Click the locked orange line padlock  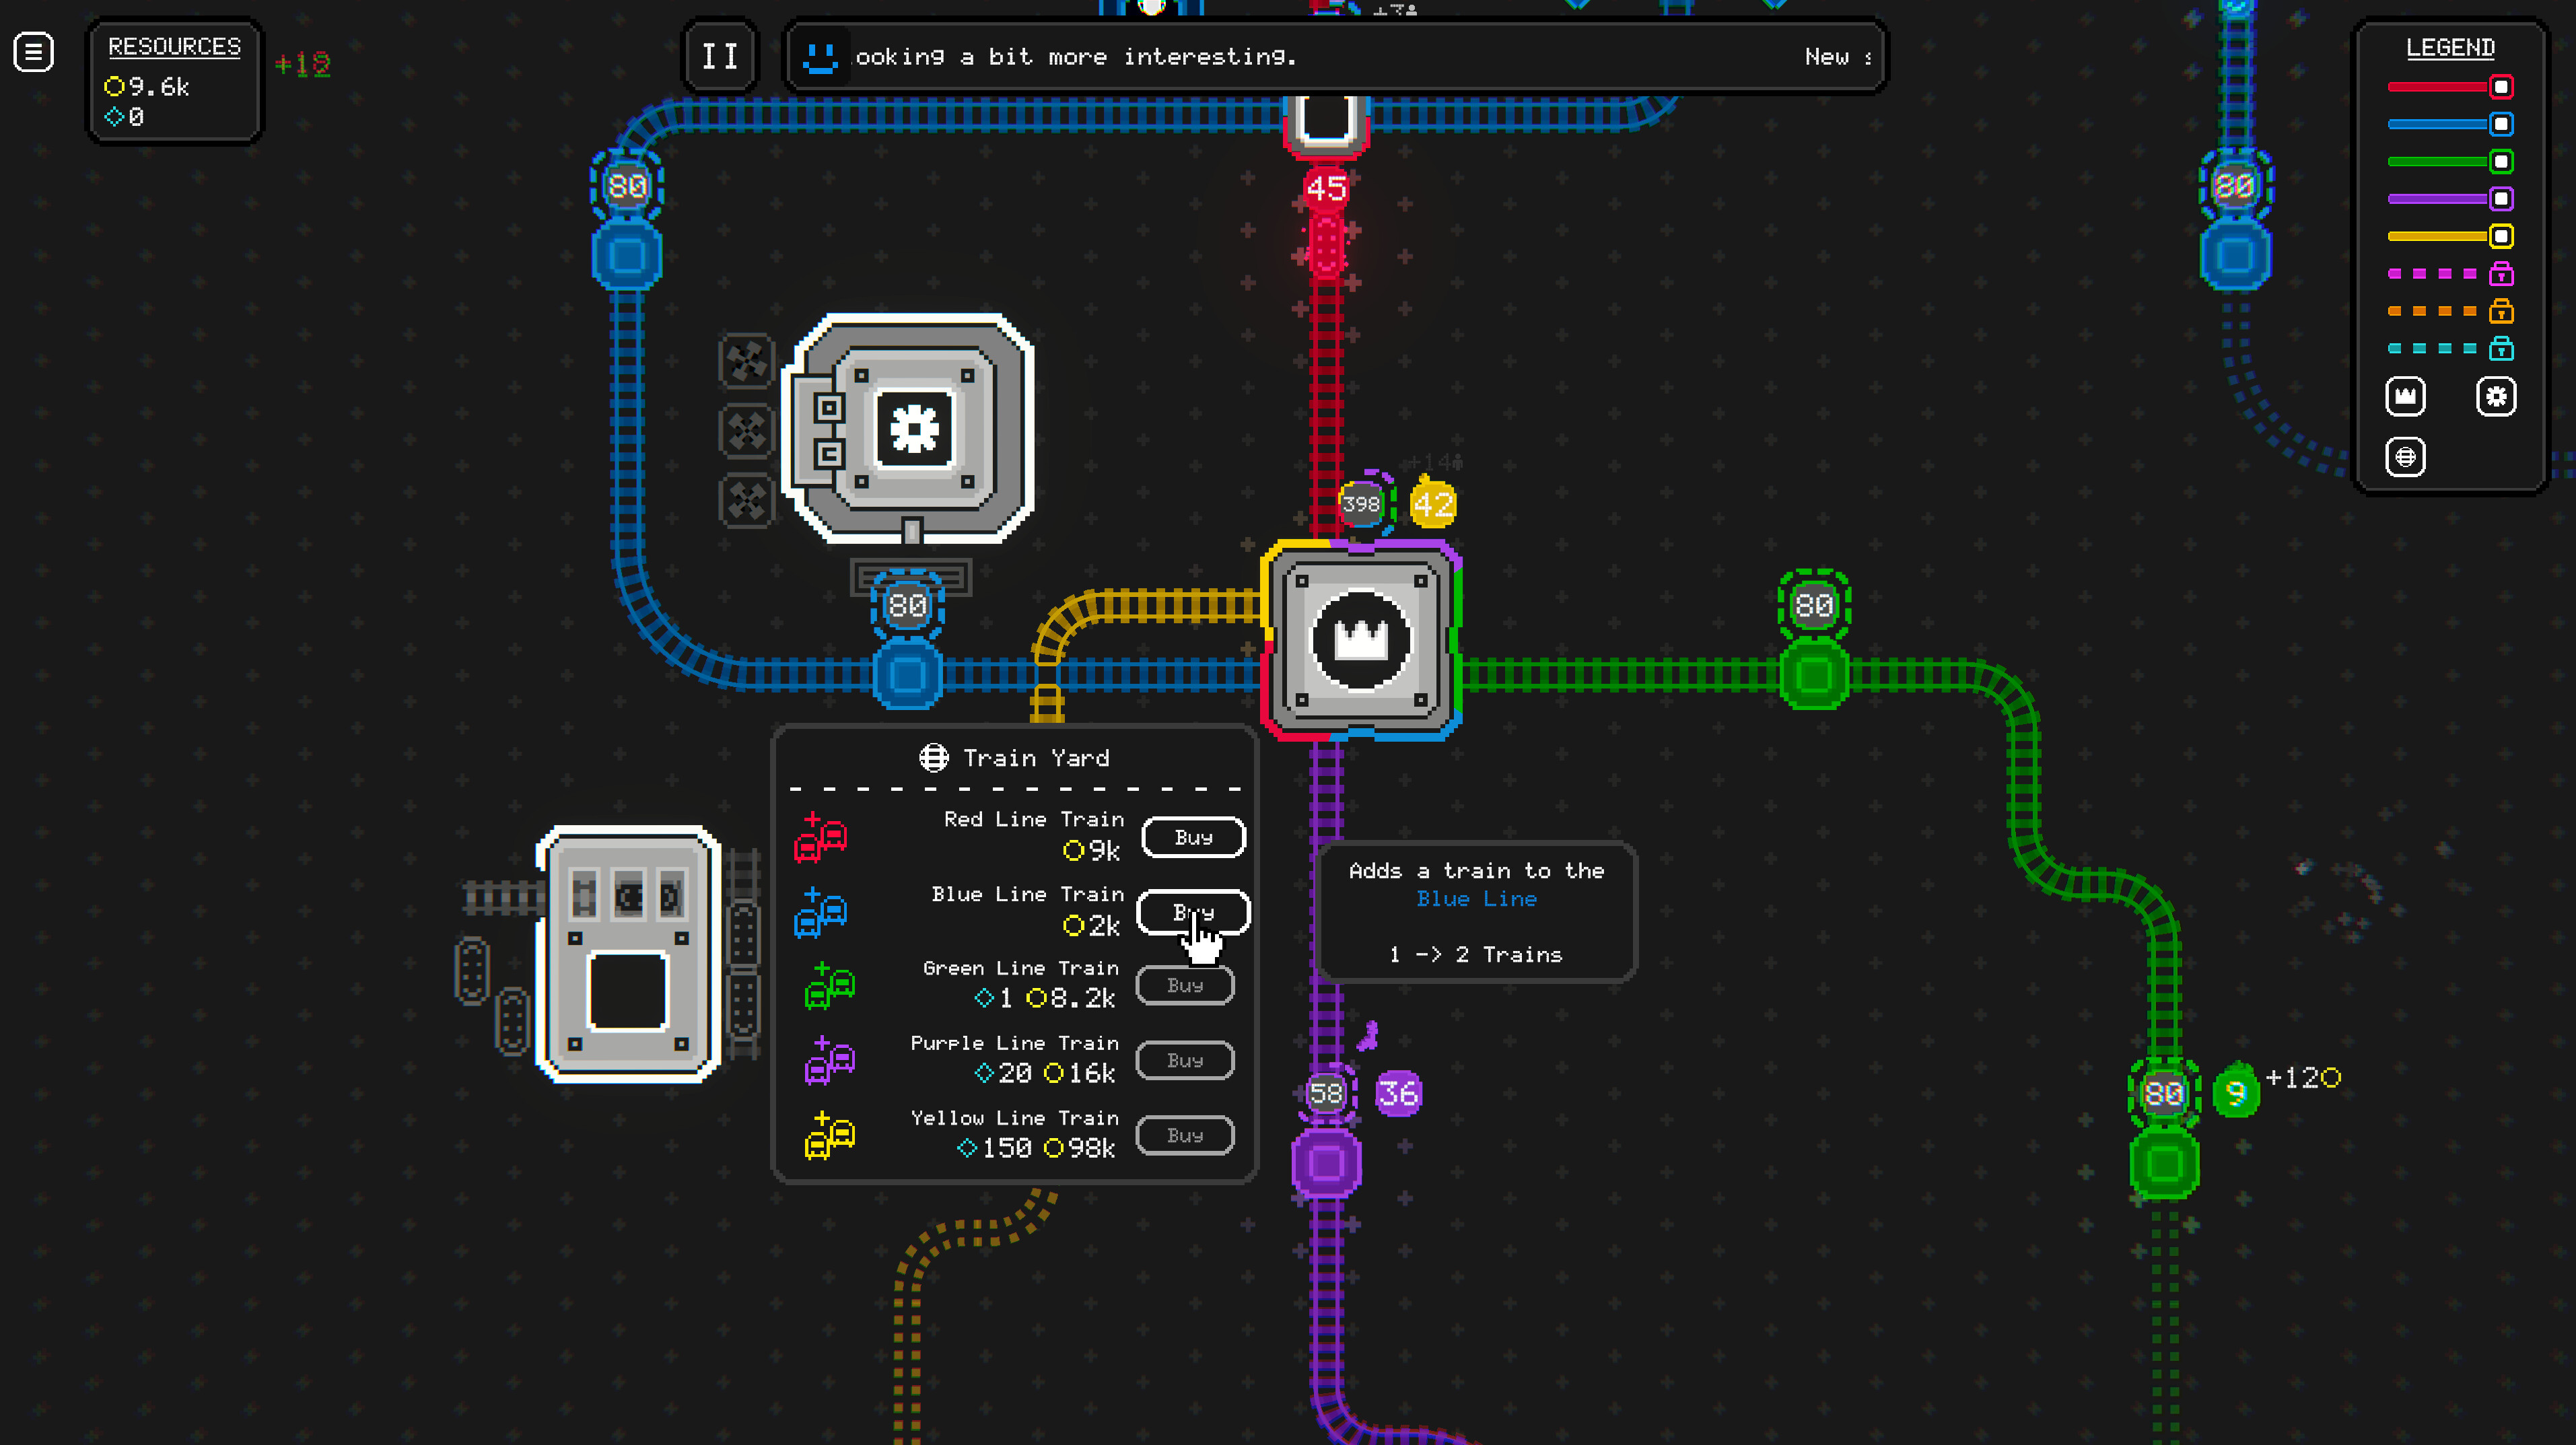pos(2501,311)
